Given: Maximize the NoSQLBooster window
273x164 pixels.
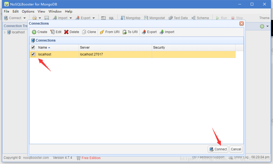Looking at the screenshot, I should pyautogui.click(x=252, y=4).
